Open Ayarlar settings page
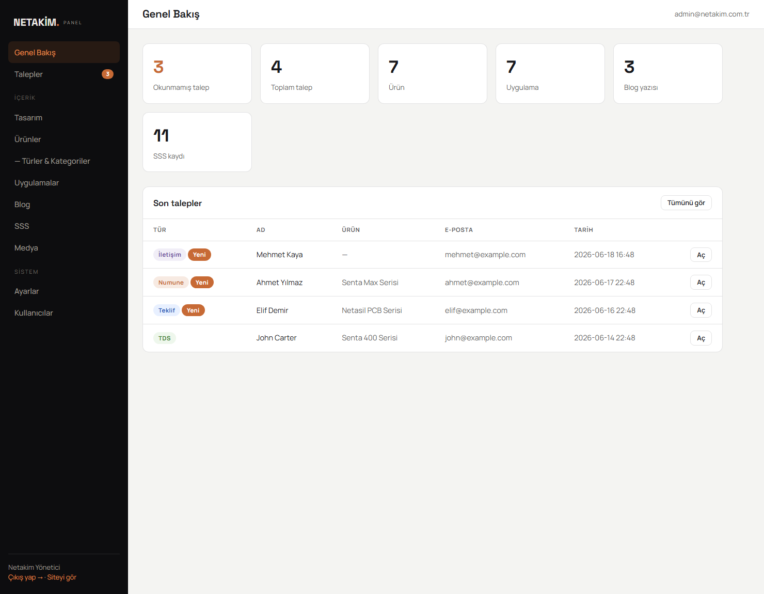The image size is (764, 594). 64,291
